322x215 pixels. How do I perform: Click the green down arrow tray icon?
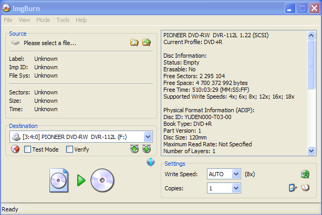pos(147,149)
